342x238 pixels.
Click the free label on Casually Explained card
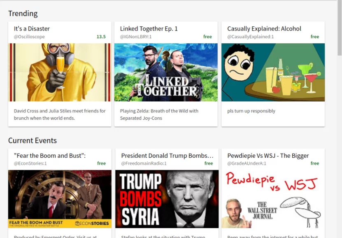tap(315, 37)
